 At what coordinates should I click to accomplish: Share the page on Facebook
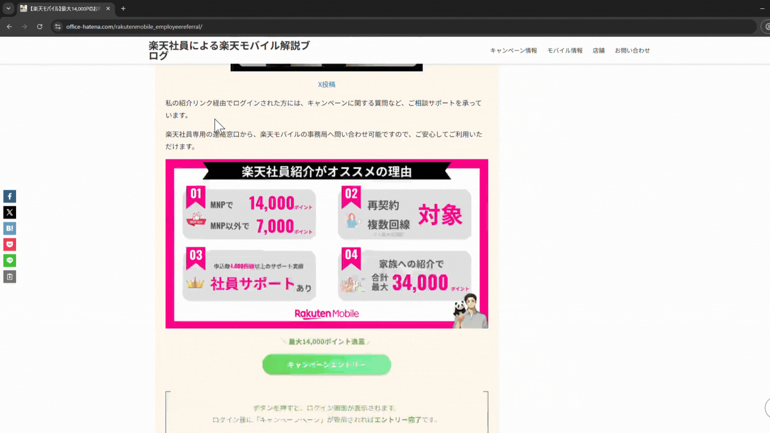point(10,196)
